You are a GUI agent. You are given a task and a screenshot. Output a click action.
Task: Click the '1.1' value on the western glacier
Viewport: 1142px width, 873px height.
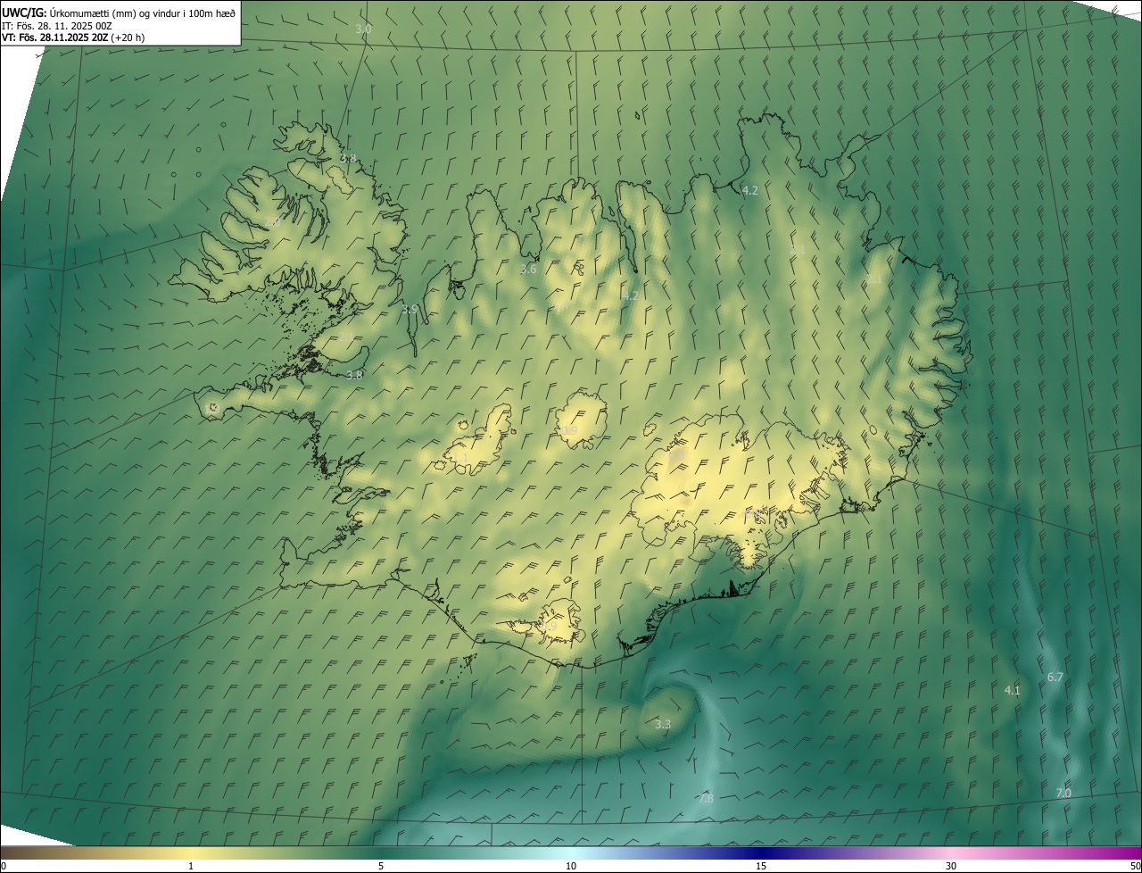[x=460, y=458]
